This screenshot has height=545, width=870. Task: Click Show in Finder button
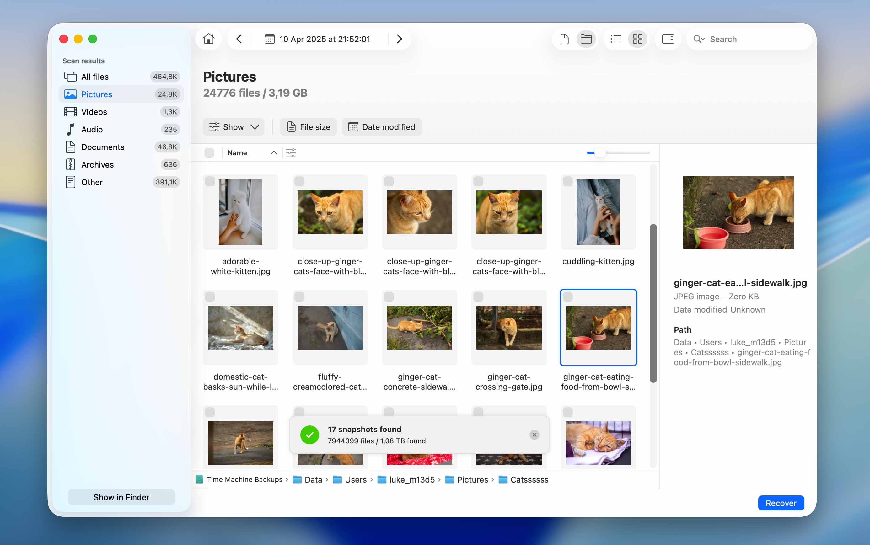121,497
